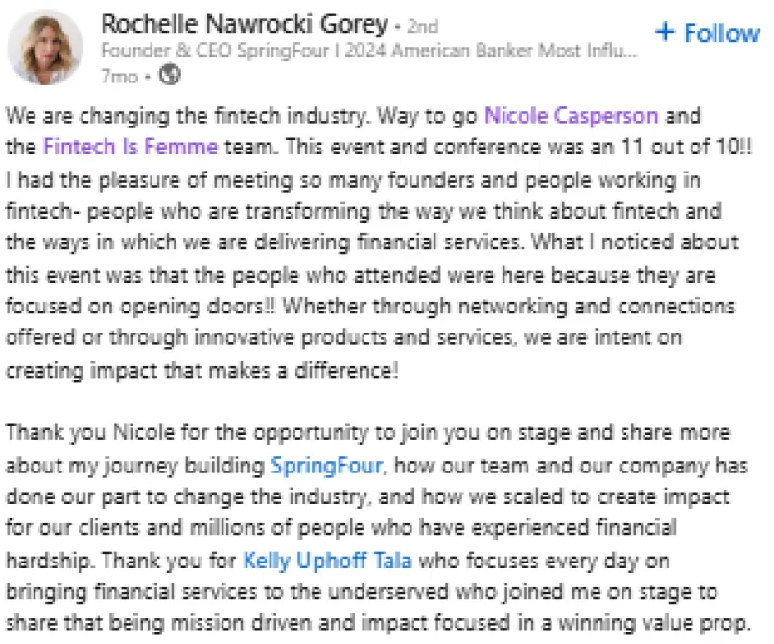Click the globe visibility icon beside 7mo
Viewport: 774px width, 644px height.
coord(169,72)
